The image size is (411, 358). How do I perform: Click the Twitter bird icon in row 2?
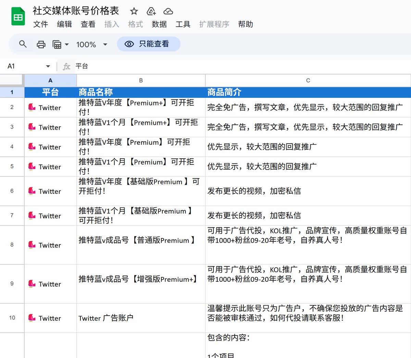[x=32, y=107]
